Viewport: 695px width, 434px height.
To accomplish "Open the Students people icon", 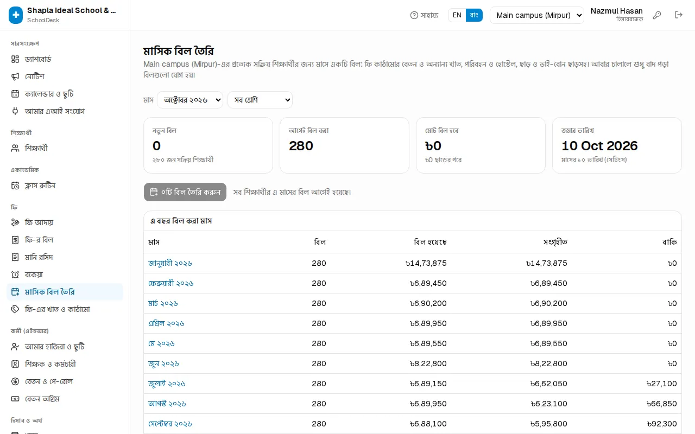I will pyautogui.click(x=15, y=148).
